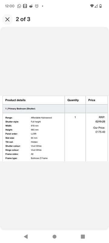Tap the Price column header
109x243 pixels.
[x=92, y=100]
